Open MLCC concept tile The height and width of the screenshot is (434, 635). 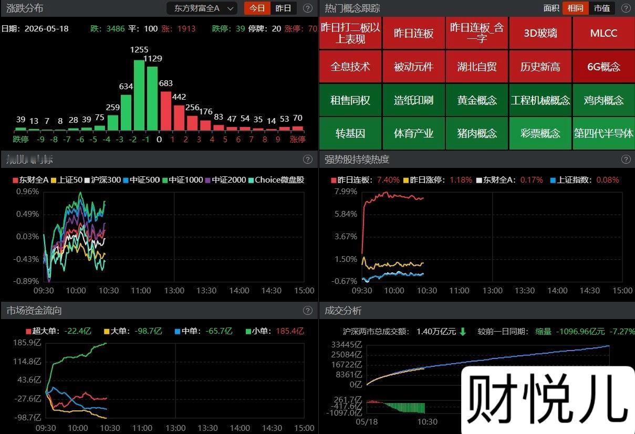click(603, 33)
